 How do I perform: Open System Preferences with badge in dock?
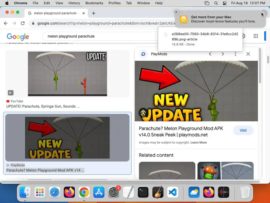(114, 192)
